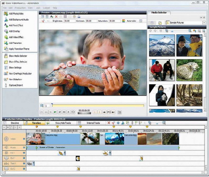
Task: Select the snowy mountain thumbnail
Action: click(162, 46)
